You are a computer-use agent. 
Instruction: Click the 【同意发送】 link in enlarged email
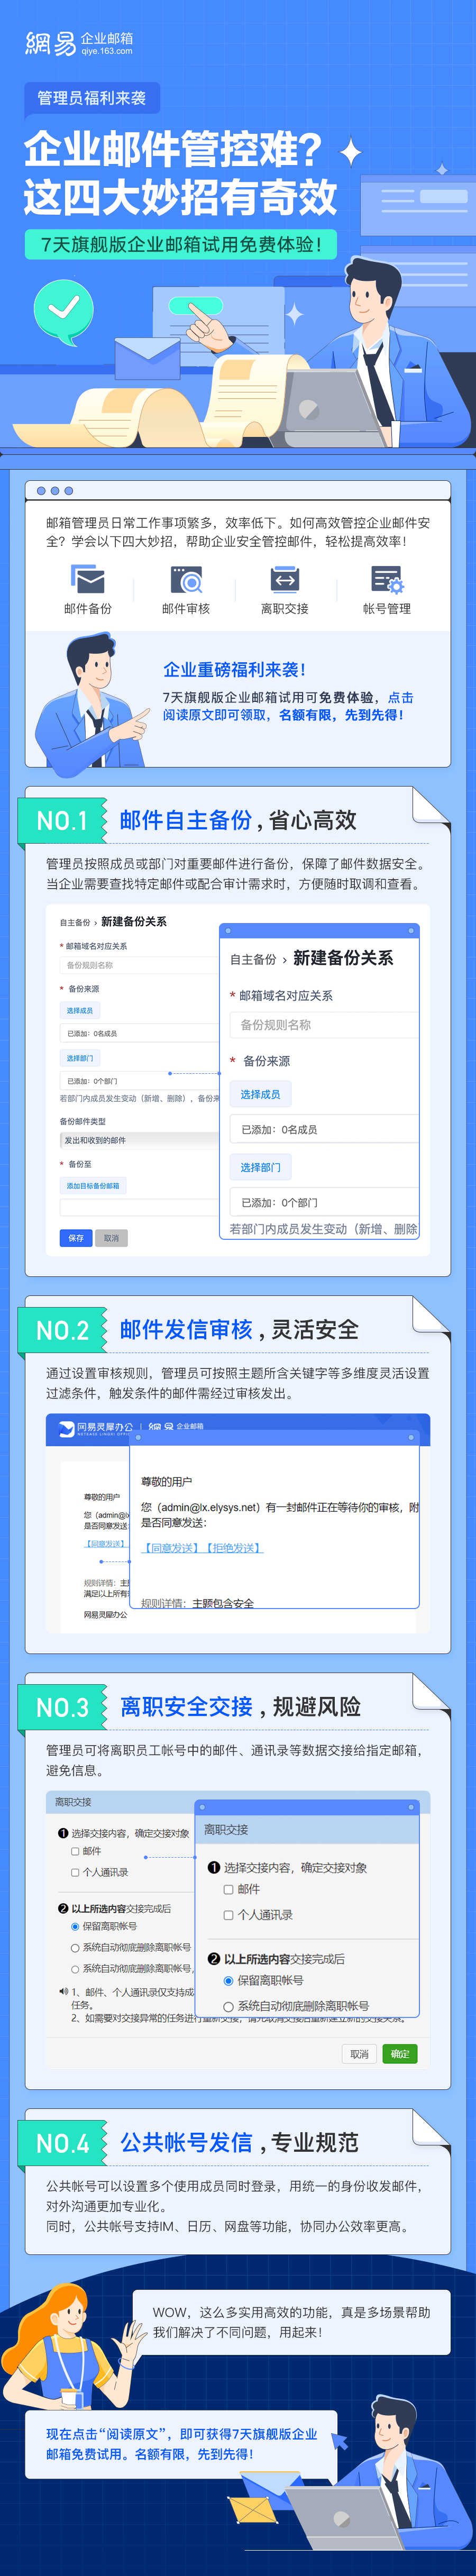(x=172, y=1548)
